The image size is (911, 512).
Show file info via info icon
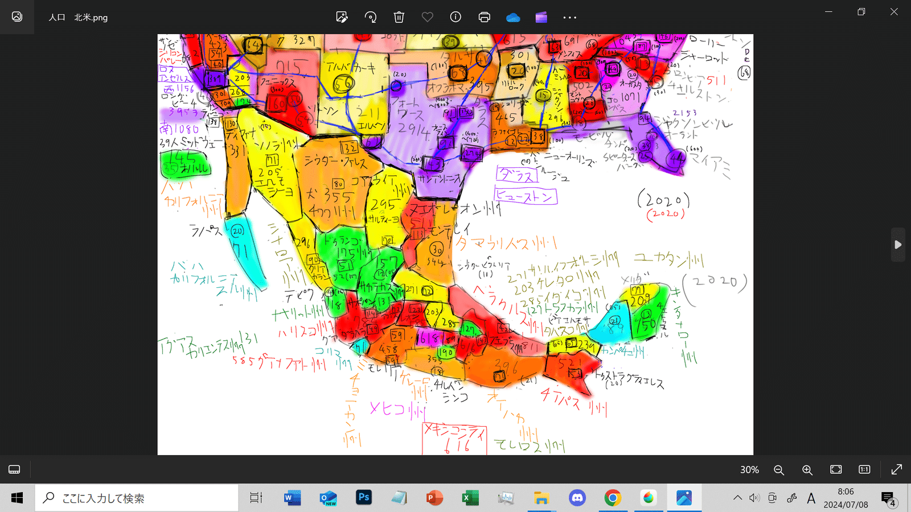pyautogui.click(x=455, y=17)
